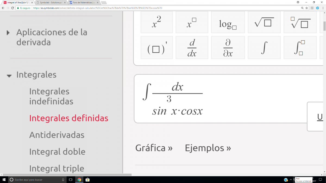Insert the square root symbol

[x=264, y=22]
